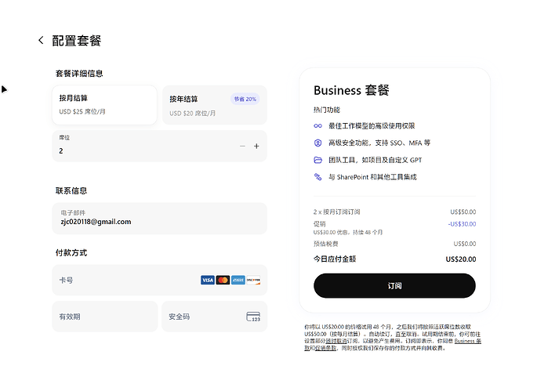The image size is (537, 391).
Task: Click the CVC card icon in 安全码 field
Action: [253, 317]
